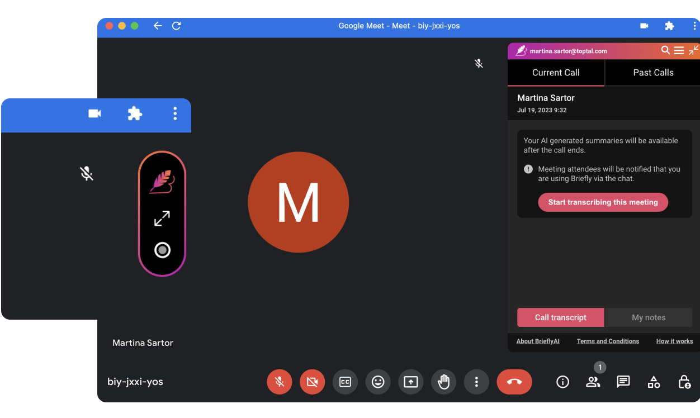
Task: Click the muted mic indicator in zoomed inset
Action: tap(86, 174)
